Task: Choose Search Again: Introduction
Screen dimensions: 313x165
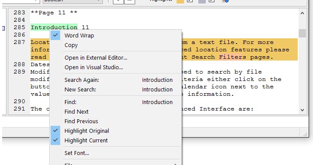Action: (x=116, y=80)
